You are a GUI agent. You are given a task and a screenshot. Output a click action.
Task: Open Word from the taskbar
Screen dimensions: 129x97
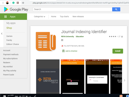pos(128,96)
